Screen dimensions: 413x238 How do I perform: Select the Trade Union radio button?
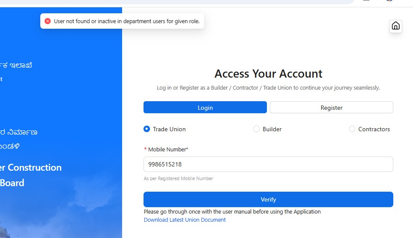click(147, 129)
